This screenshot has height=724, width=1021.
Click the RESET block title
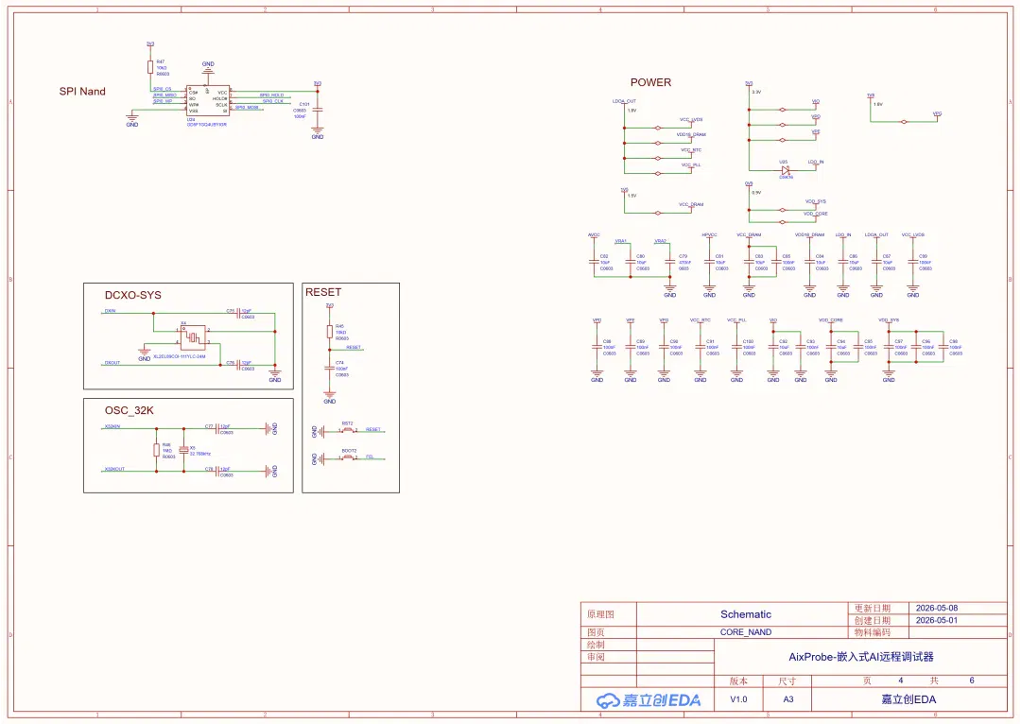pos(323,292)
